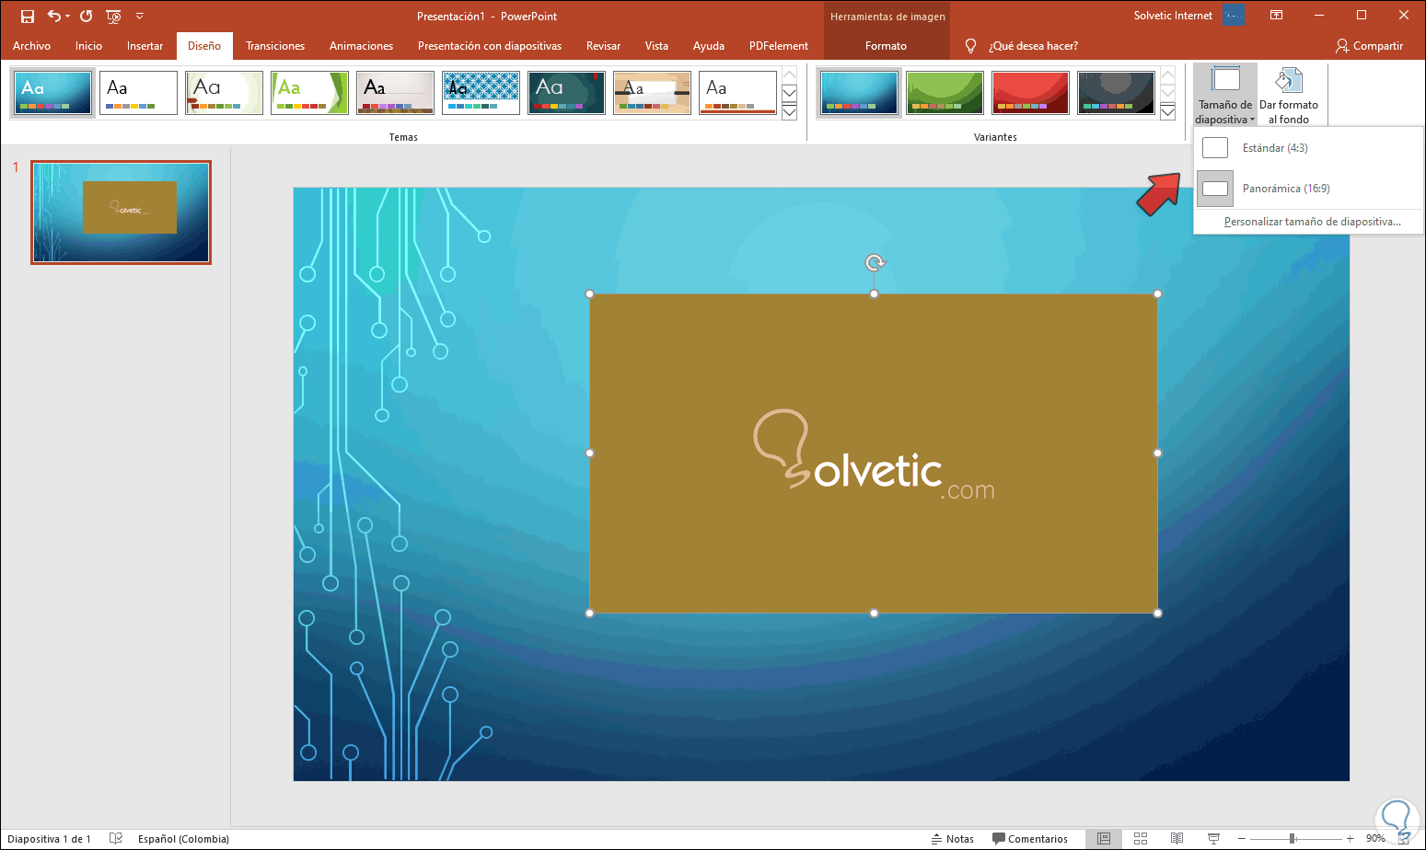
Task: Start slideshow from beginning via quick access icon
Action: tap(113, 17)
